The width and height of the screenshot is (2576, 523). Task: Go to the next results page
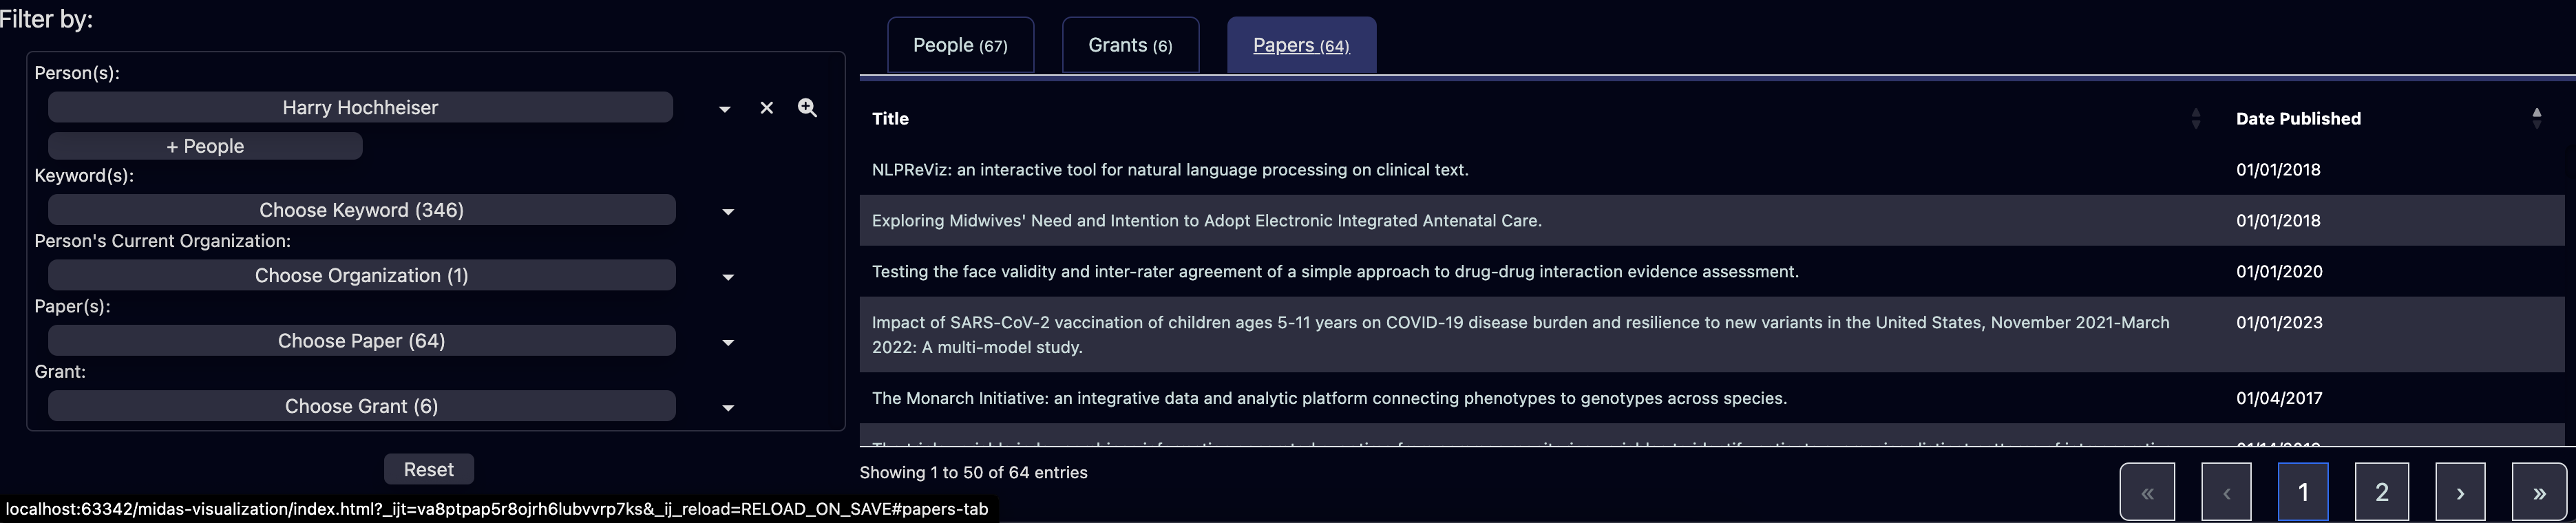(2460, 492)
